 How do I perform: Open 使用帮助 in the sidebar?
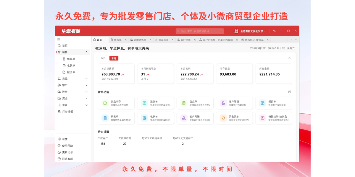coord(73,146)
